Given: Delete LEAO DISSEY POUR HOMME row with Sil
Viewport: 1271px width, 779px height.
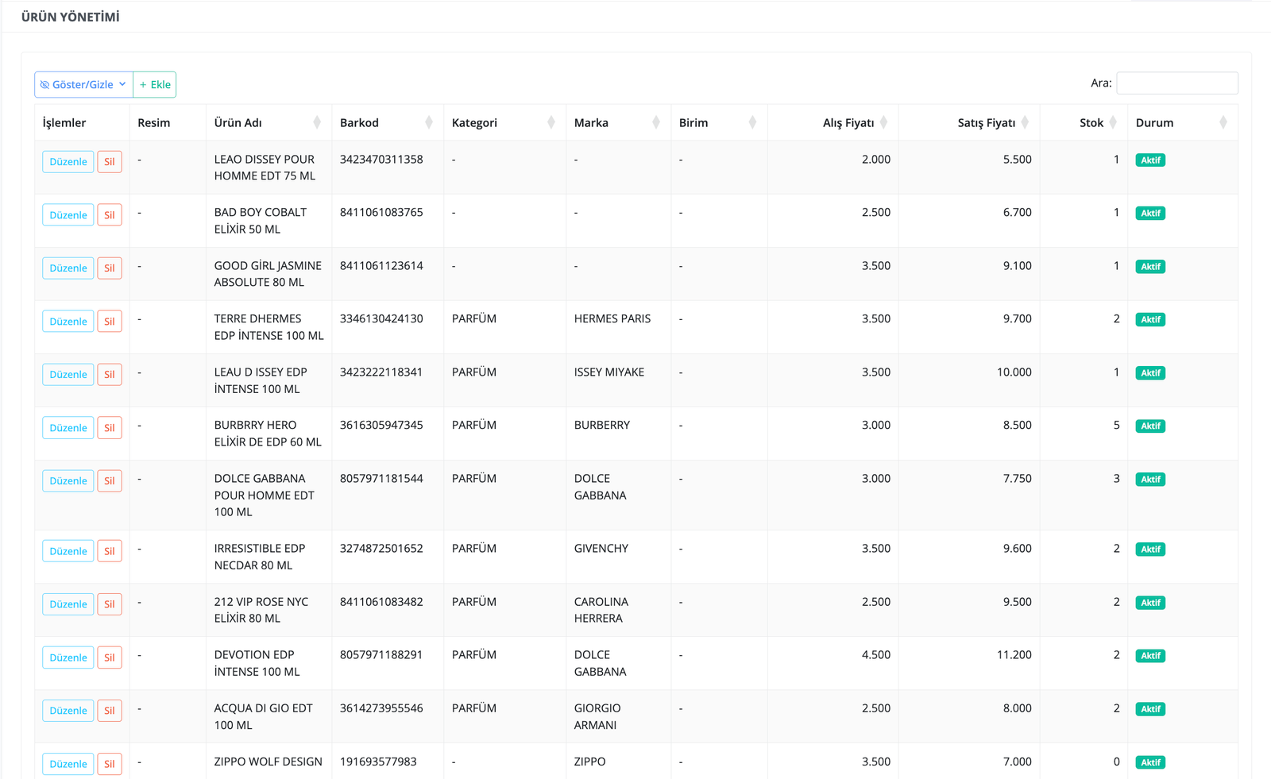Looking at the screenshot, I should [x=110, y=162].
